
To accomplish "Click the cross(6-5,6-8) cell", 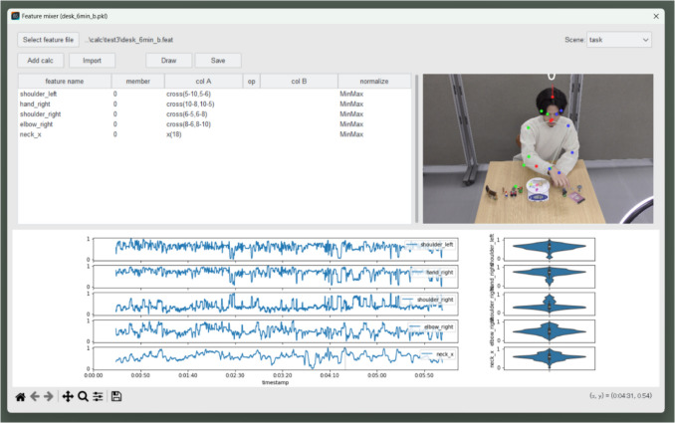I will [187, 114].
